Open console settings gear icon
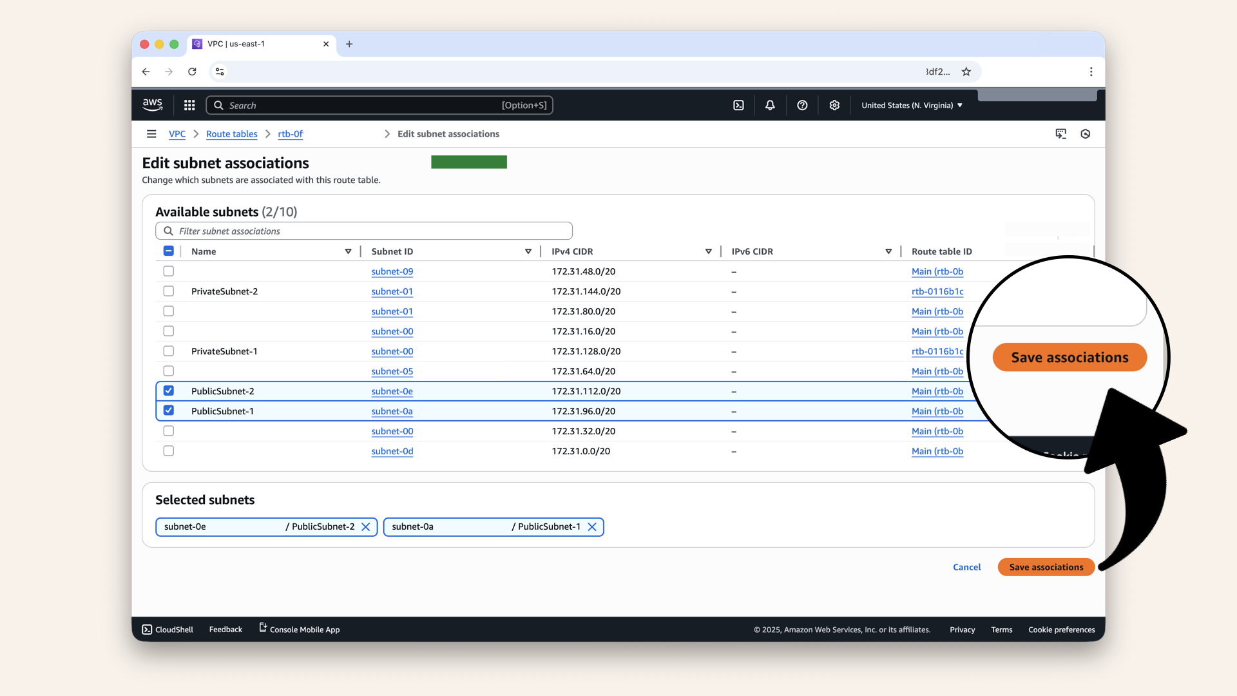Screen dimensions: 1237x696 pos(834,105)
